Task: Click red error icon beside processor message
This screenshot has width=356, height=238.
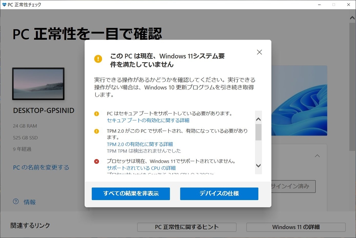Action: (x=97, y=162)
